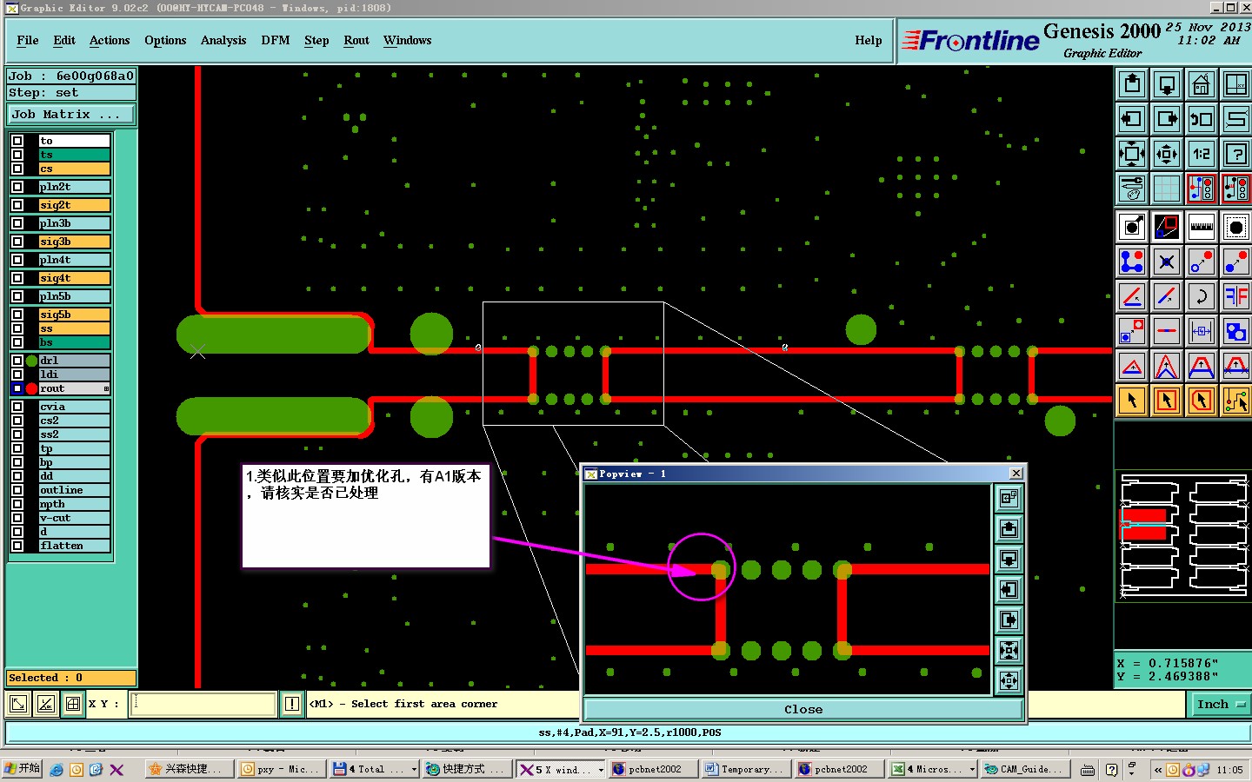1252x782 pixels.
Task: Expand the '4 Micros' taskbar group arrow
Action: (971, 770)
